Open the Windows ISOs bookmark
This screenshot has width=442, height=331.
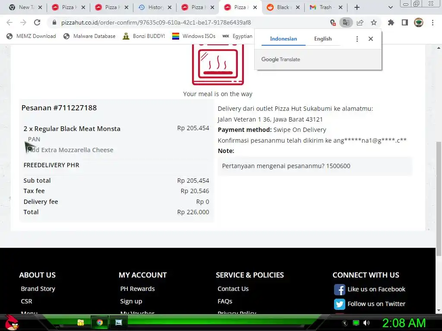[x=194, y=36]
